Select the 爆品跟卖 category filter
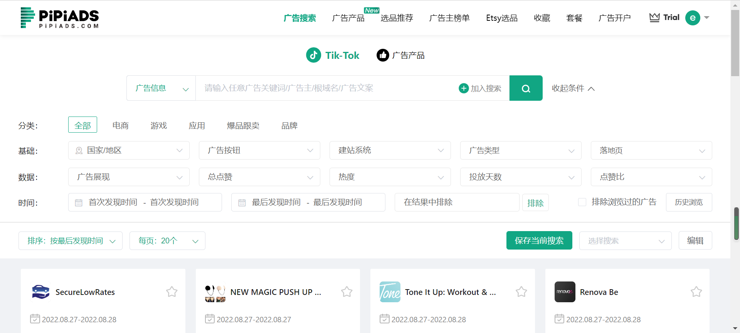 coord(243,125)
